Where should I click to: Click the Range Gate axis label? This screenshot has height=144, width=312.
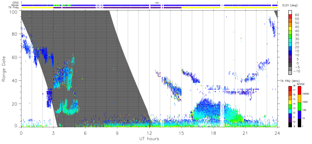tap(4, 69)
